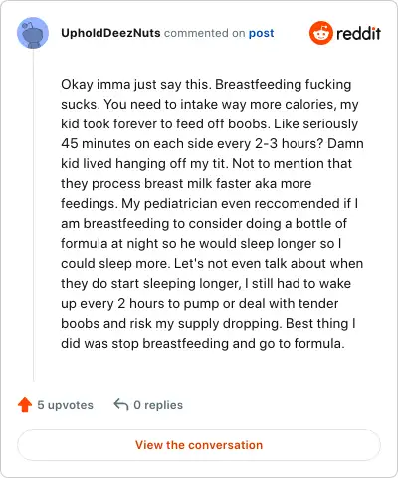
Task: Click the orange Reddit Snoo logo
Action: pos(321,33)
